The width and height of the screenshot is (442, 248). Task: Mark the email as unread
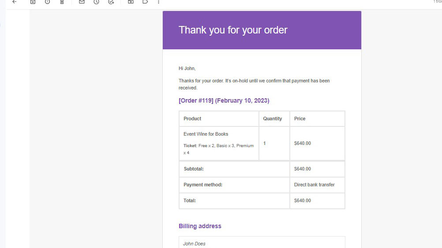82,2
